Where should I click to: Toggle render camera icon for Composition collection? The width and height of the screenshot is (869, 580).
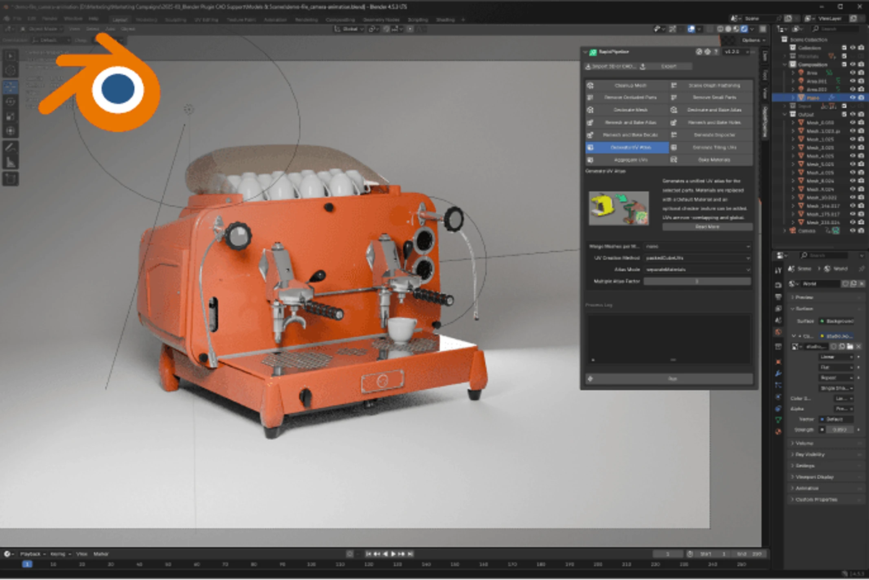[861, 64]
